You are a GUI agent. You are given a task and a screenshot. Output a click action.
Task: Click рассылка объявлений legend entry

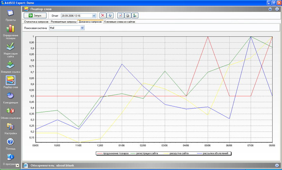[x=214, y=153]
